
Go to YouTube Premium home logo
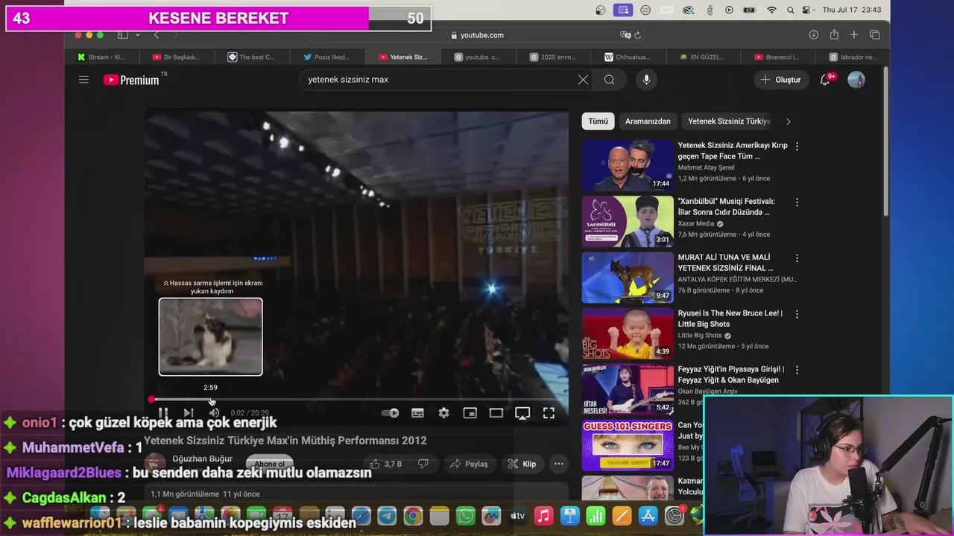pyautogui.click(x=132, y=80)
